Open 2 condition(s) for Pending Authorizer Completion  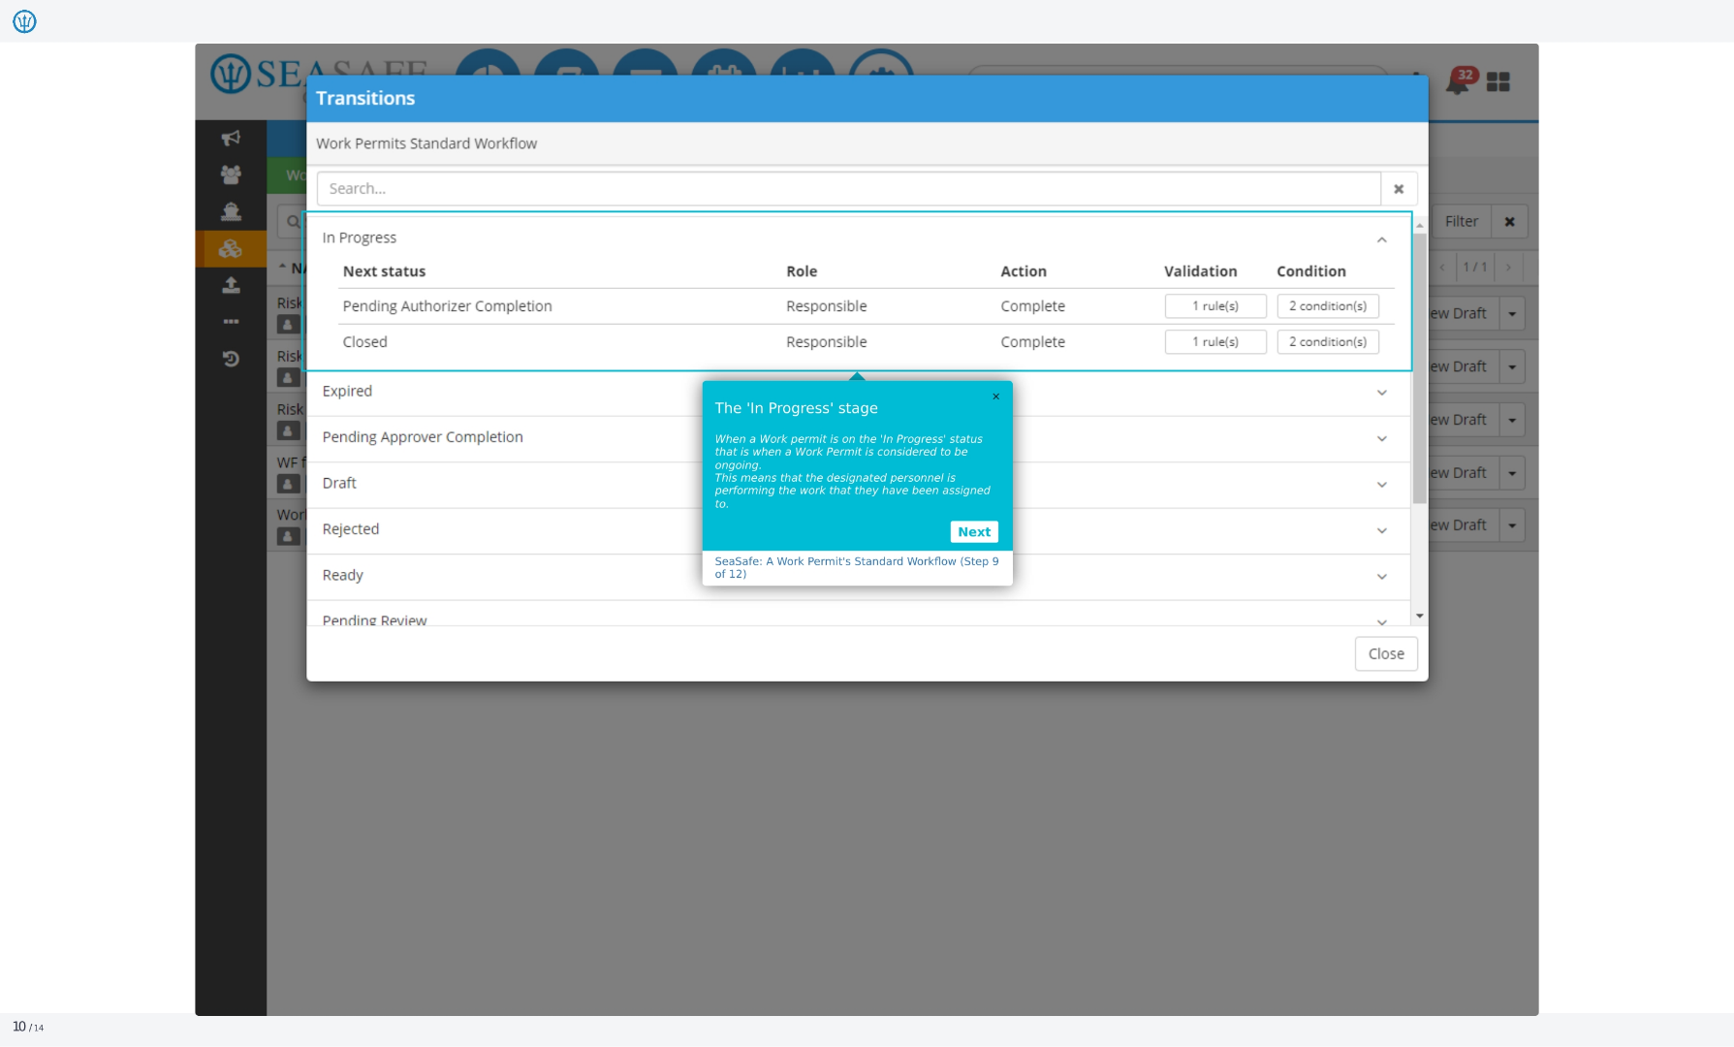[x=1328, y=306]
